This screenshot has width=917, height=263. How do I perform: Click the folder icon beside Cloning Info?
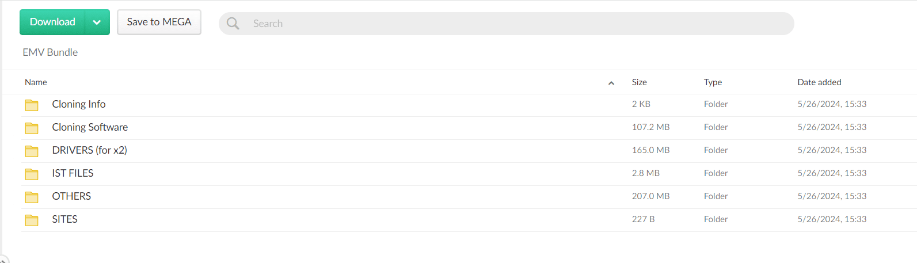click(x=32, y=105)
